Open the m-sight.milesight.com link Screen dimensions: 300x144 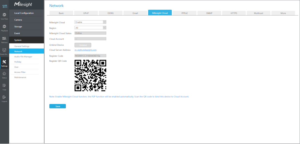pos(86,50)
